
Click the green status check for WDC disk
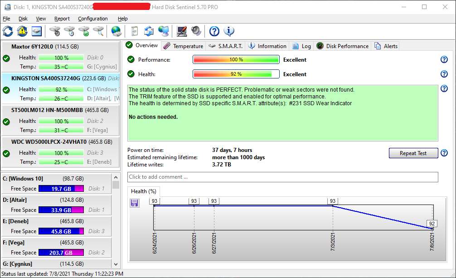(6, 153)
